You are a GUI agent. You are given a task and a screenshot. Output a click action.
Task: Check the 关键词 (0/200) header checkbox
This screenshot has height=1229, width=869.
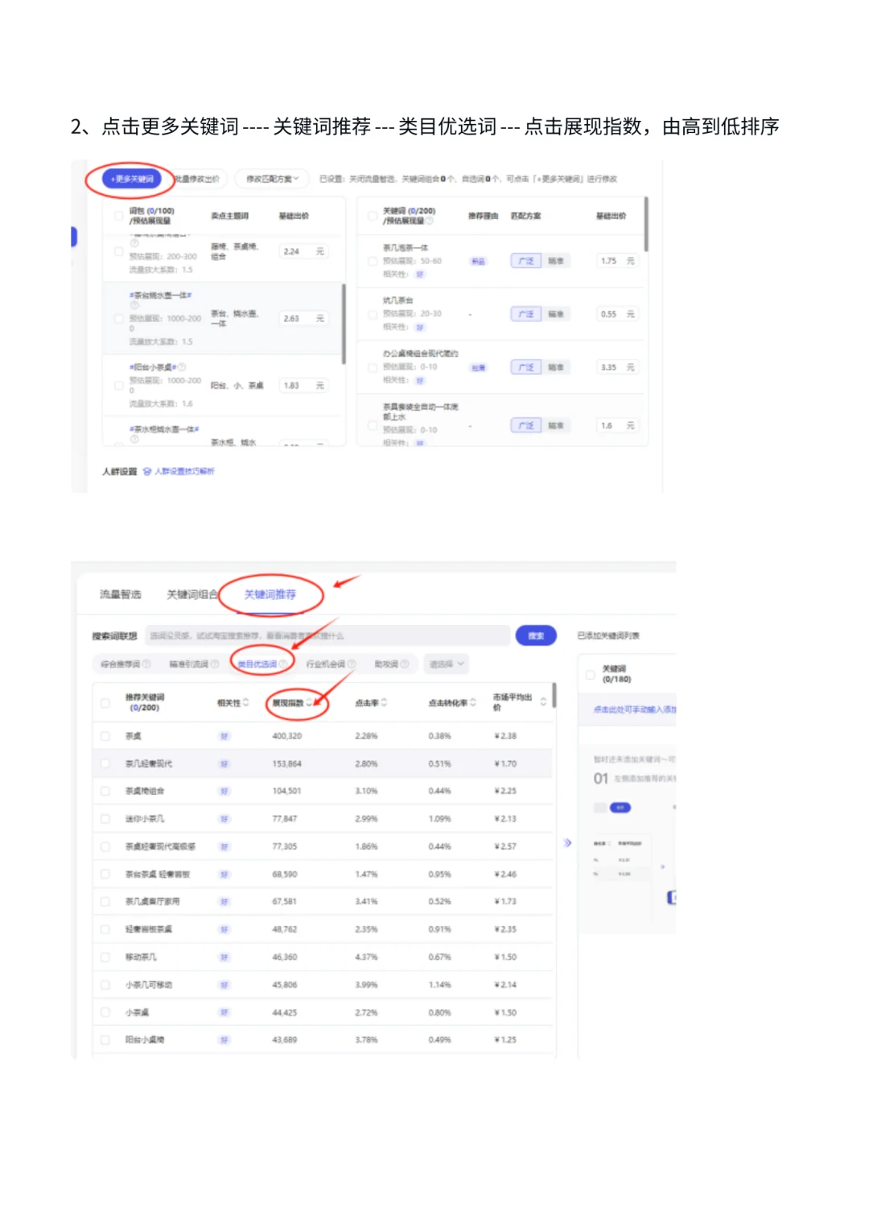(373, 216)
